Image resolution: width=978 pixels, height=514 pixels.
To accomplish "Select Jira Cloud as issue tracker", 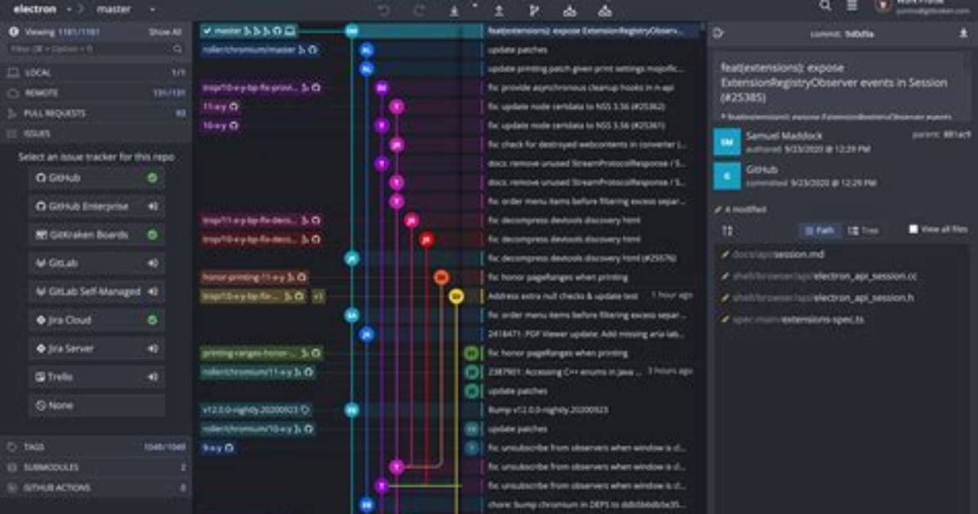I will [x=96, y=320].
